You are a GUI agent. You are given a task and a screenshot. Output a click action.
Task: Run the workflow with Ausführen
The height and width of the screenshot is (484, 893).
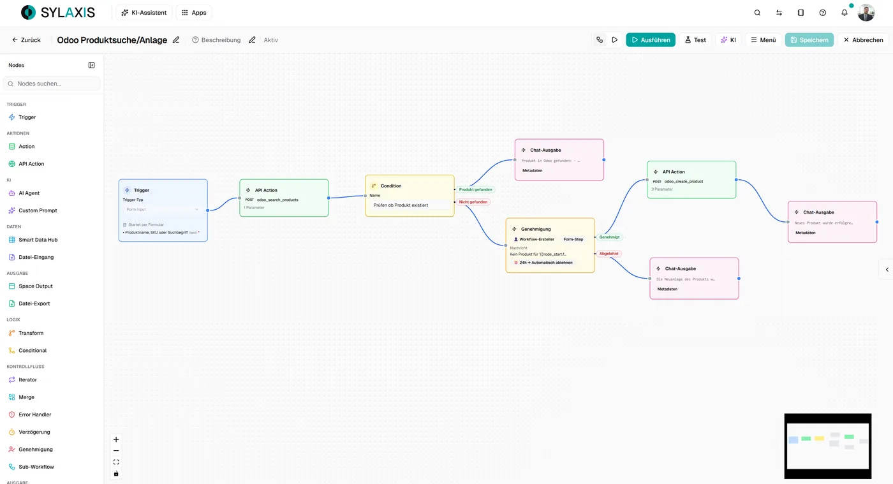(651, 40)
